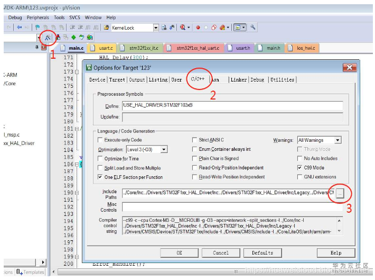Click project panel scroll right arrow
The width and height of the screenshot is (375, 280).
(x=43, y=262)
